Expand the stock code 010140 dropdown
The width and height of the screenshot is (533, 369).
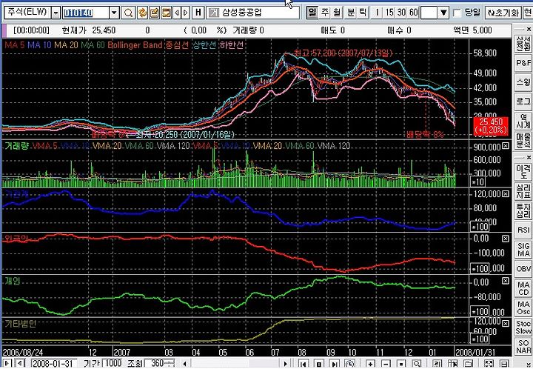tap(114, 13)
